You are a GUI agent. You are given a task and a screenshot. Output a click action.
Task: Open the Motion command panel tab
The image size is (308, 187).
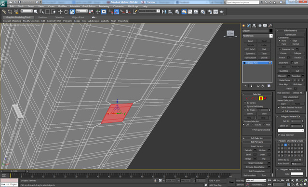tap(260, 26)
